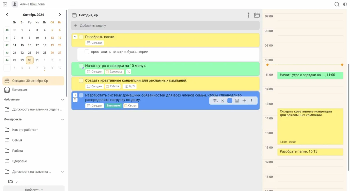
Task: Open the note icon on the morning exercise task
Action: click(x=129, y=72)
